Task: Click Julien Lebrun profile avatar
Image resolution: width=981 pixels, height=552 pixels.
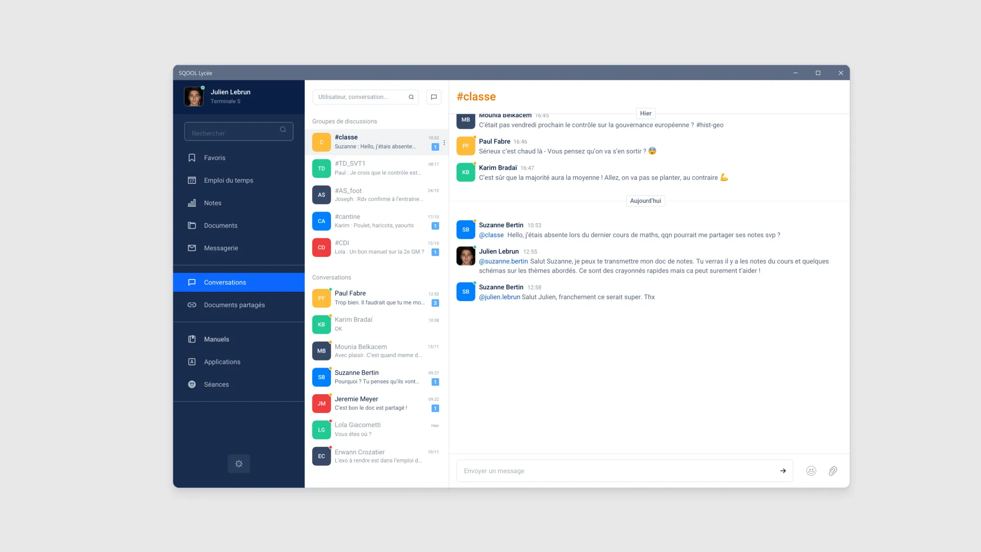Action: pos(194,96)
